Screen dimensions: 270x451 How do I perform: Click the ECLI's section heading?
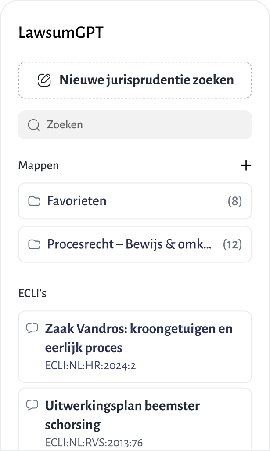point(32,294)
